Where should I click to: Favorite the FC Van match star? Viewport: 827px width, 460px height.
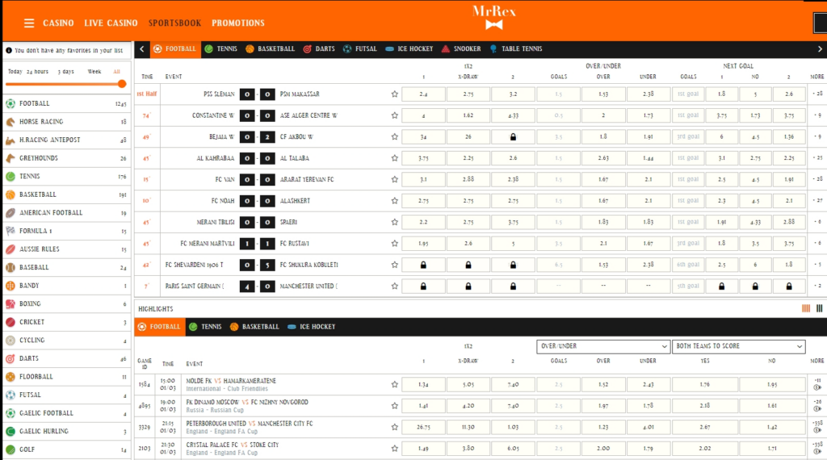(394, 180)
